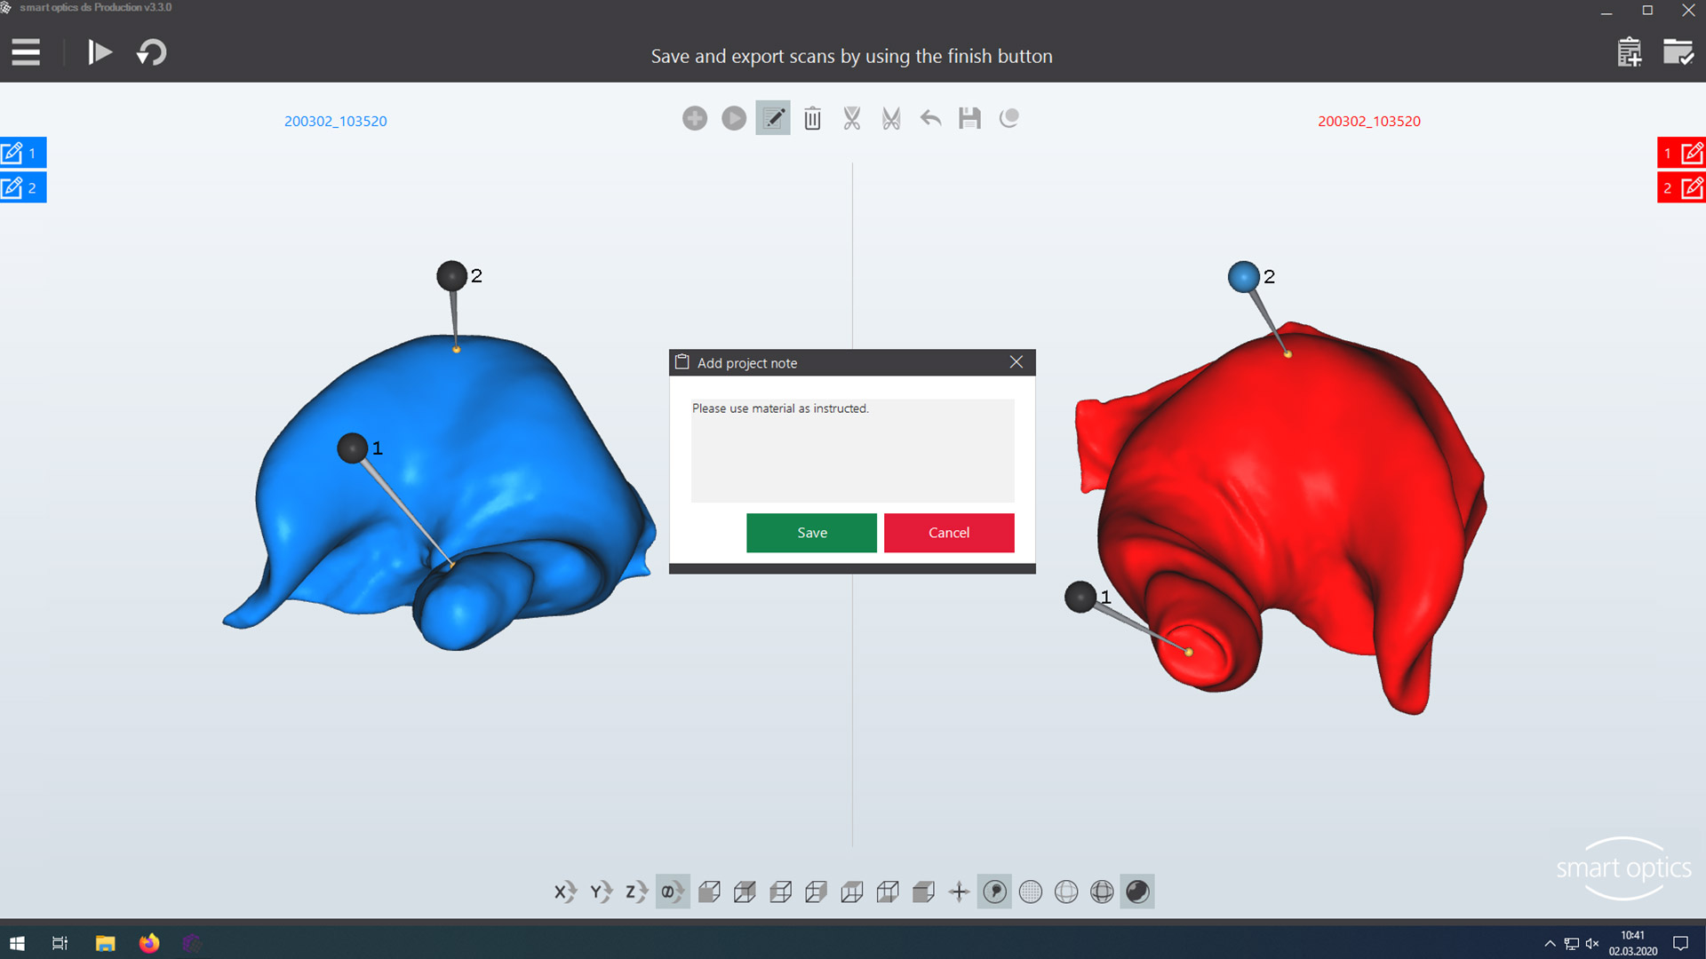Viewport: 1706px width, 959px height.
Task: Edit red marker 1 on right panel
Action: pos(1681,153)
